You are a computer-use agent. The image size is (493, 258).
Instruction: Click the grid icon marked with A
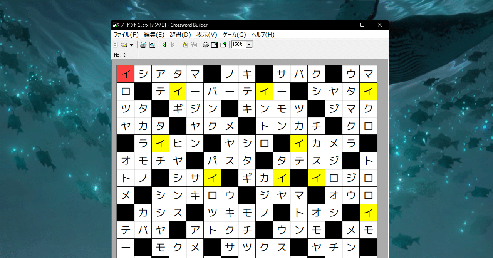point(223,44)
